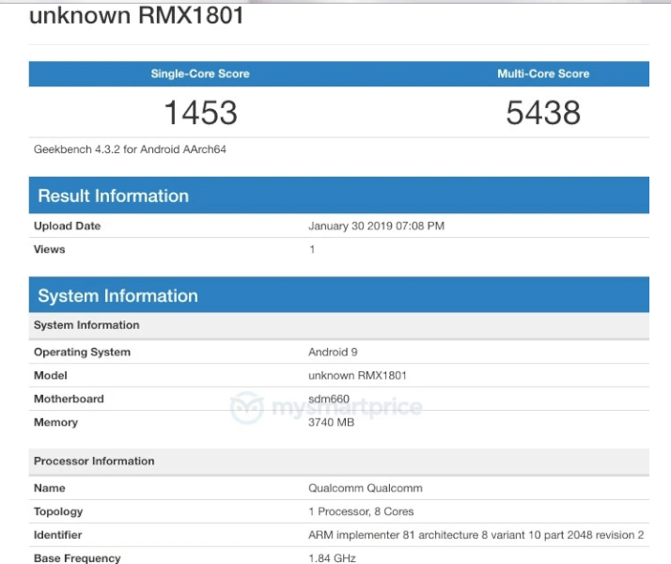
Task: Click the Identifier label
Action: [x=57, y=535]
